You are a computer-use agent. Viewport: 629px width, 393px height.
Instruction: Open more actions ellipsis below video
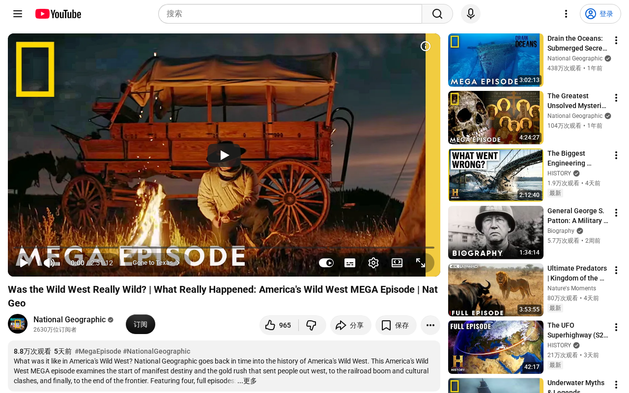pos(430,325)
